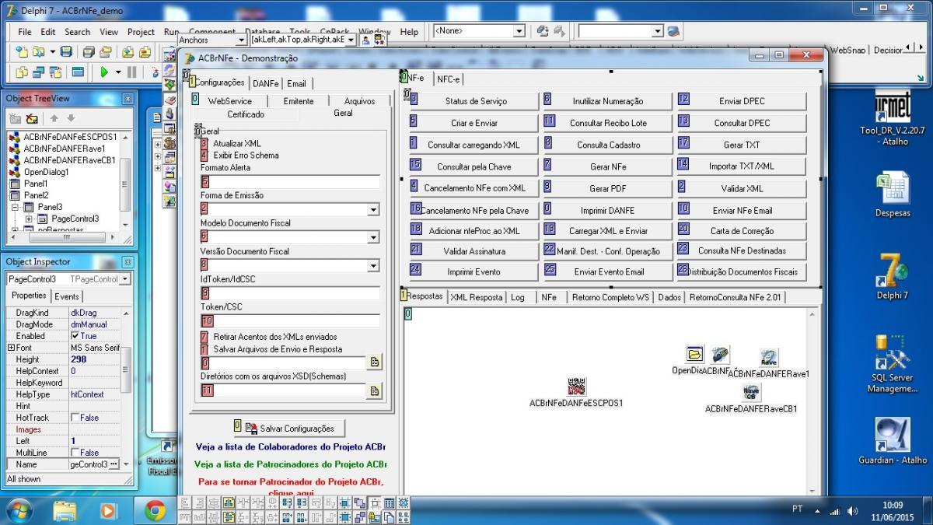Toggle Retirar Acentos dos XMLs enviados checkbox

(204, 337)
